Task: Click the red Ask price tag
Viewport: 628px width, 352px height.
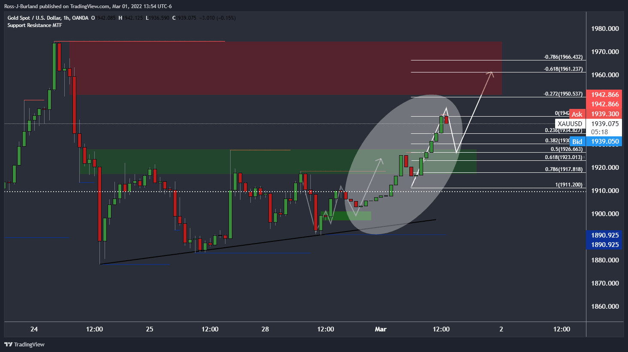Action: [x=577, y=114]
